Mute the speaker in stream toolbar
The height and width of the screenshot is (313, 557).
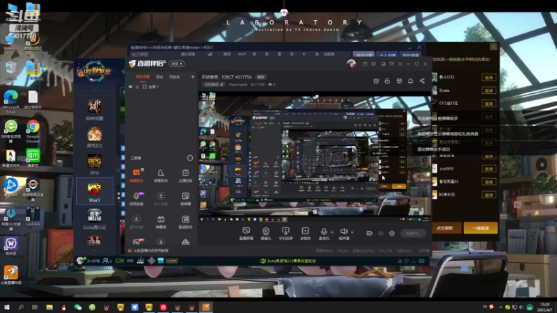pyautogui.click(x=343, y=234)
